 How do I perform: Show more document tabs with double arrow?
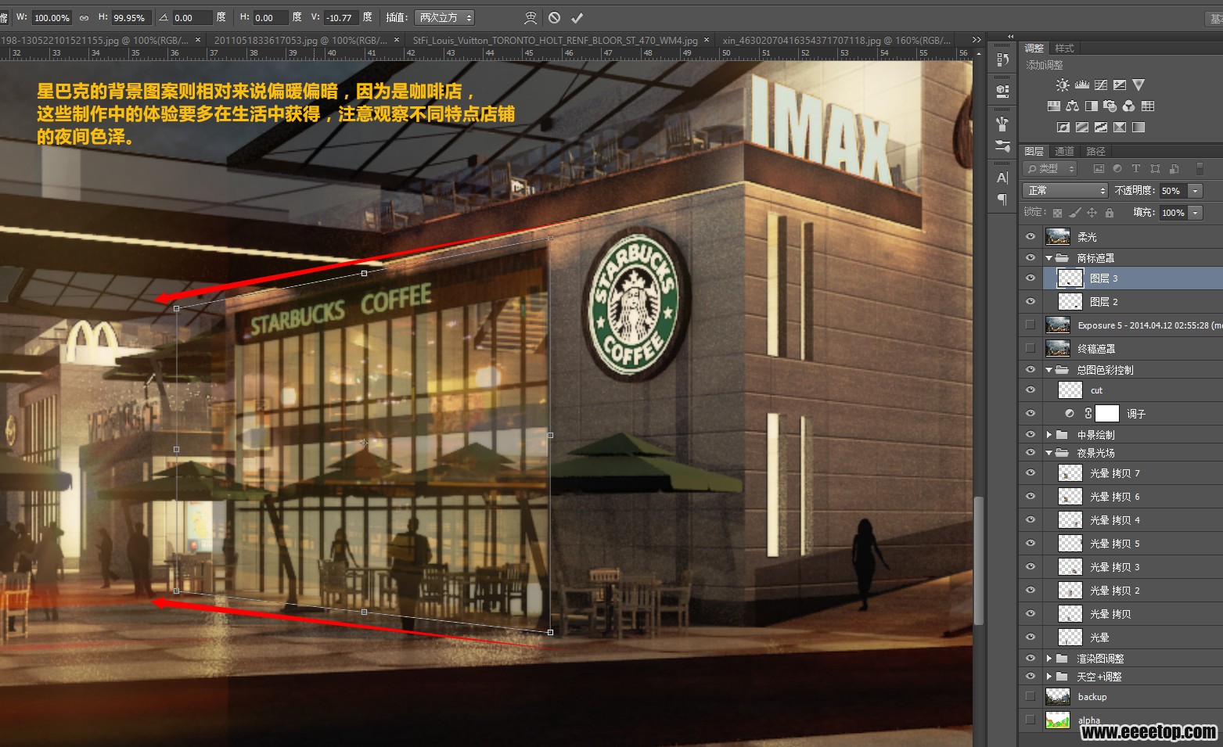pos(976,40)
